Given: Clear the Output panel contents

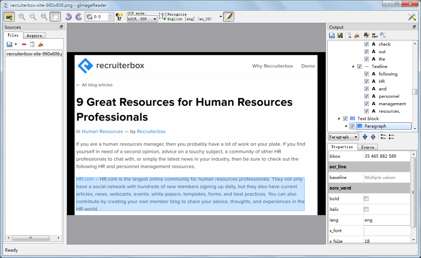Looking at the screenshot, I should (x=356, y=35).
